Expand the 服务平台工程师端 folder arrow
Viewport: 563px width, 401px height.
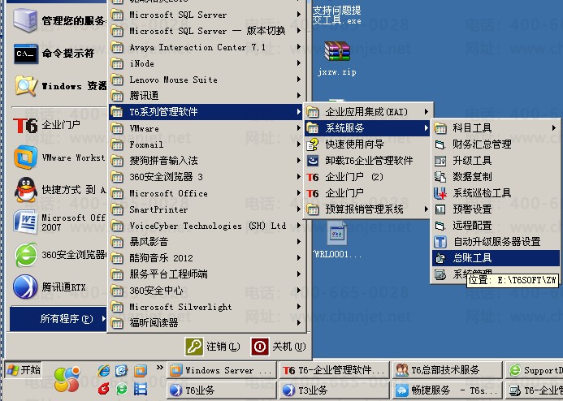299,274
